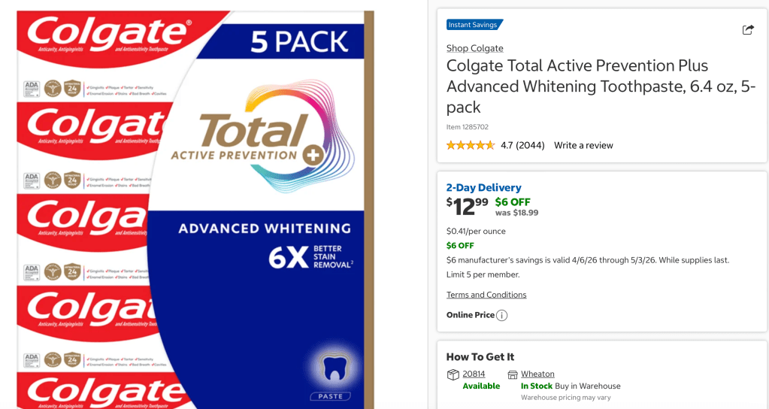Click the How To Get It heading
The width and height of the screenshot is (769, 409).
coord(480,357)
